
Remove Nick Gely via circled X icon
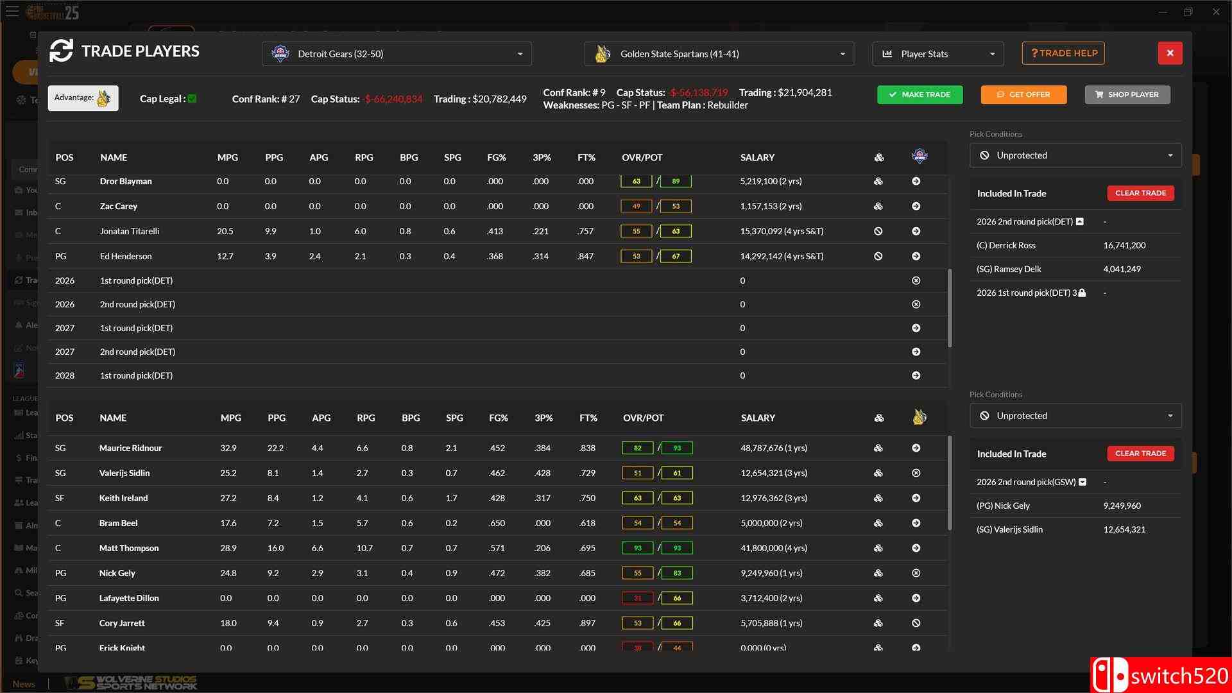click(x=916, y=573)
